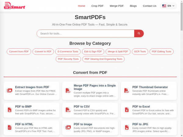Click the PDF to JPG icon

point(127,128)
